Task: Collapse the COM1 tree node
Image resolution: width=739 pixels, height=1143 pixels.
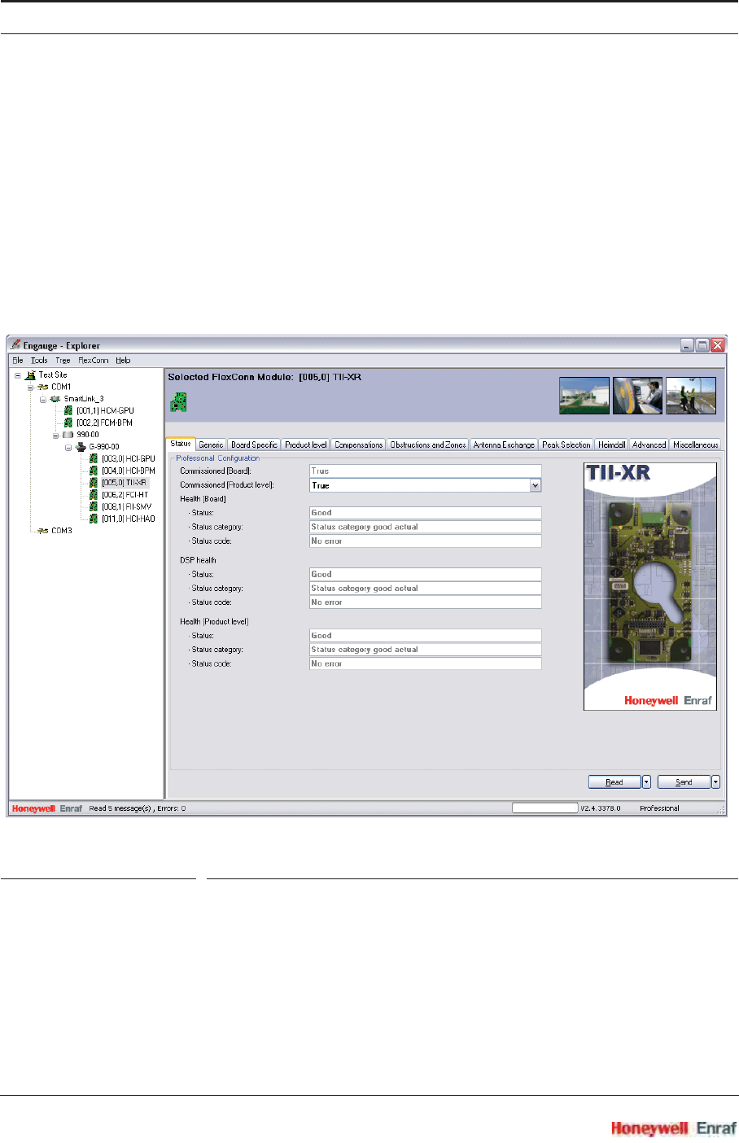Action: pos(31,387)
